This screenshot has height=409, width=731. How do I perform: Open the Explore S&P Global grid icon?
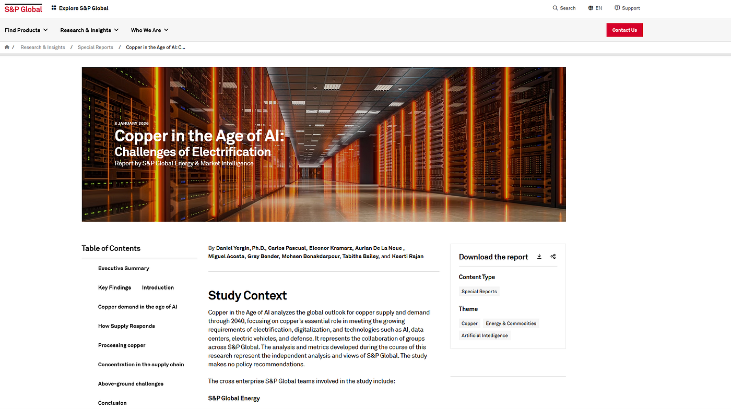(x=54, y=8)
